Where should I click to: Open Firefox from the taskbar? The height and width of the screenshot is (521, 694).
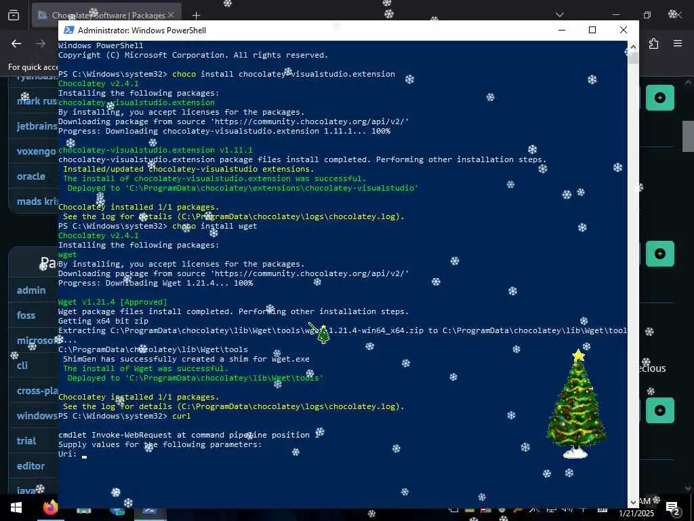50,507
